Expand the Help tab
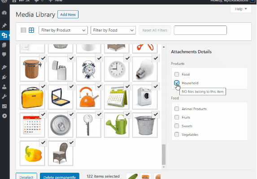This screenshot has width=257, height=179. pos(240,9)
